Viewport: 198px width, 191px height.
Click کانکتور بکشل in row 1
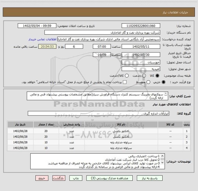tap(121, 131)
